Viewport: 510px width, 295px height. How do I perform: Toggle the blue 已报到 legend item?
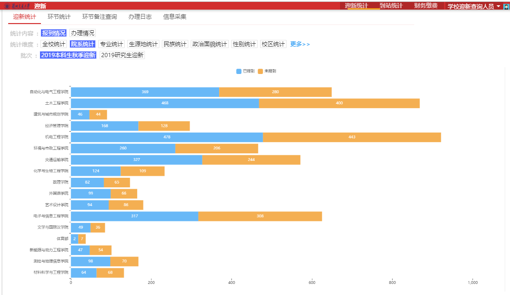point(245,71)
